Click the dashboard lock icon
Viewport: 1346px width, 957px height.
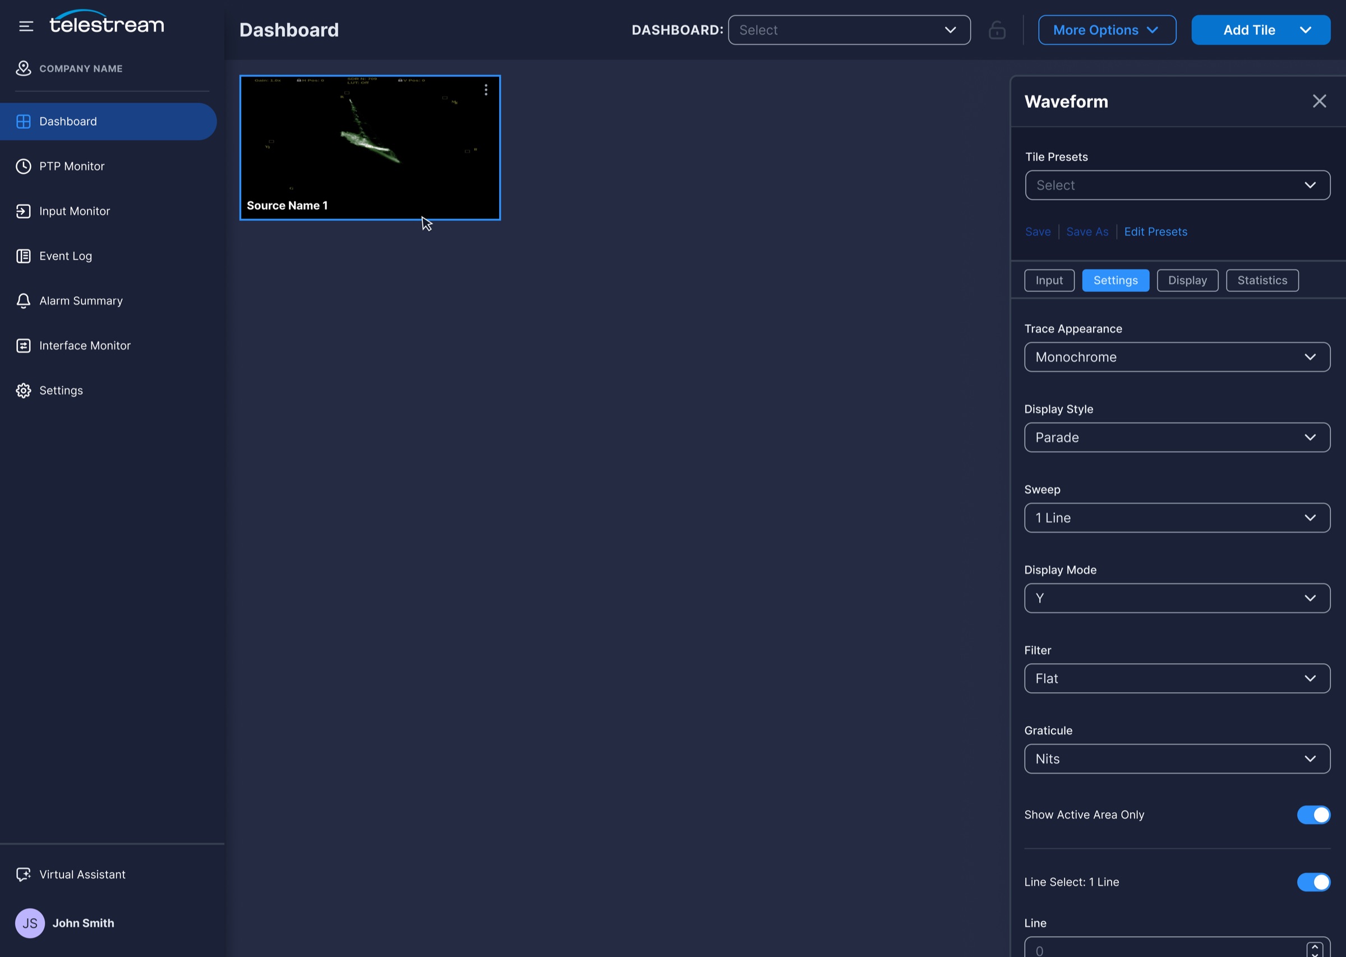(x=997, y=30)
